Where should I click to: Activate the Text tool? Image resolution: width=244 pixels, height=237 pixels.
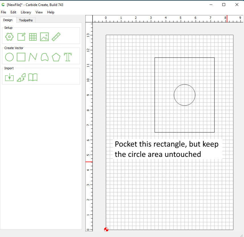pos(67,57)
